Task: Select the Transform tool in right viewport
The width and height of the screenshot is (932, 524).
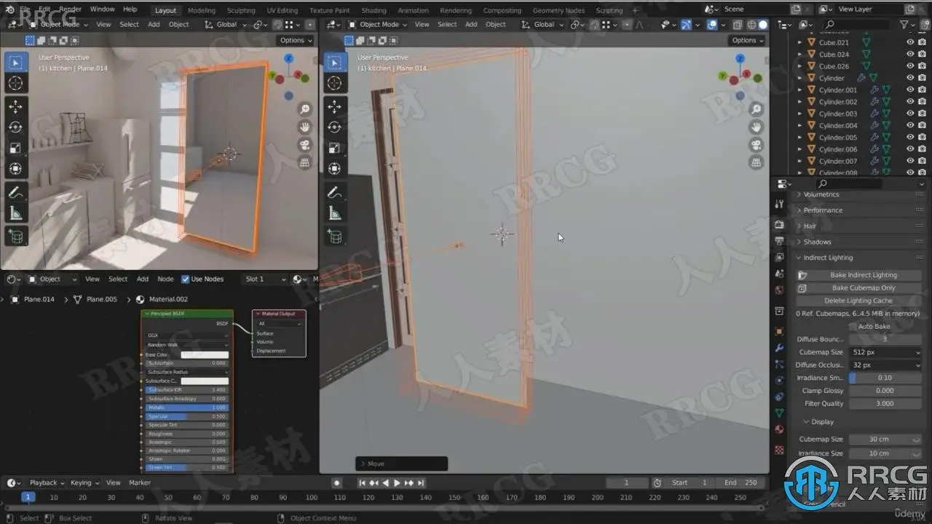Action: click(x=334, y=169)
